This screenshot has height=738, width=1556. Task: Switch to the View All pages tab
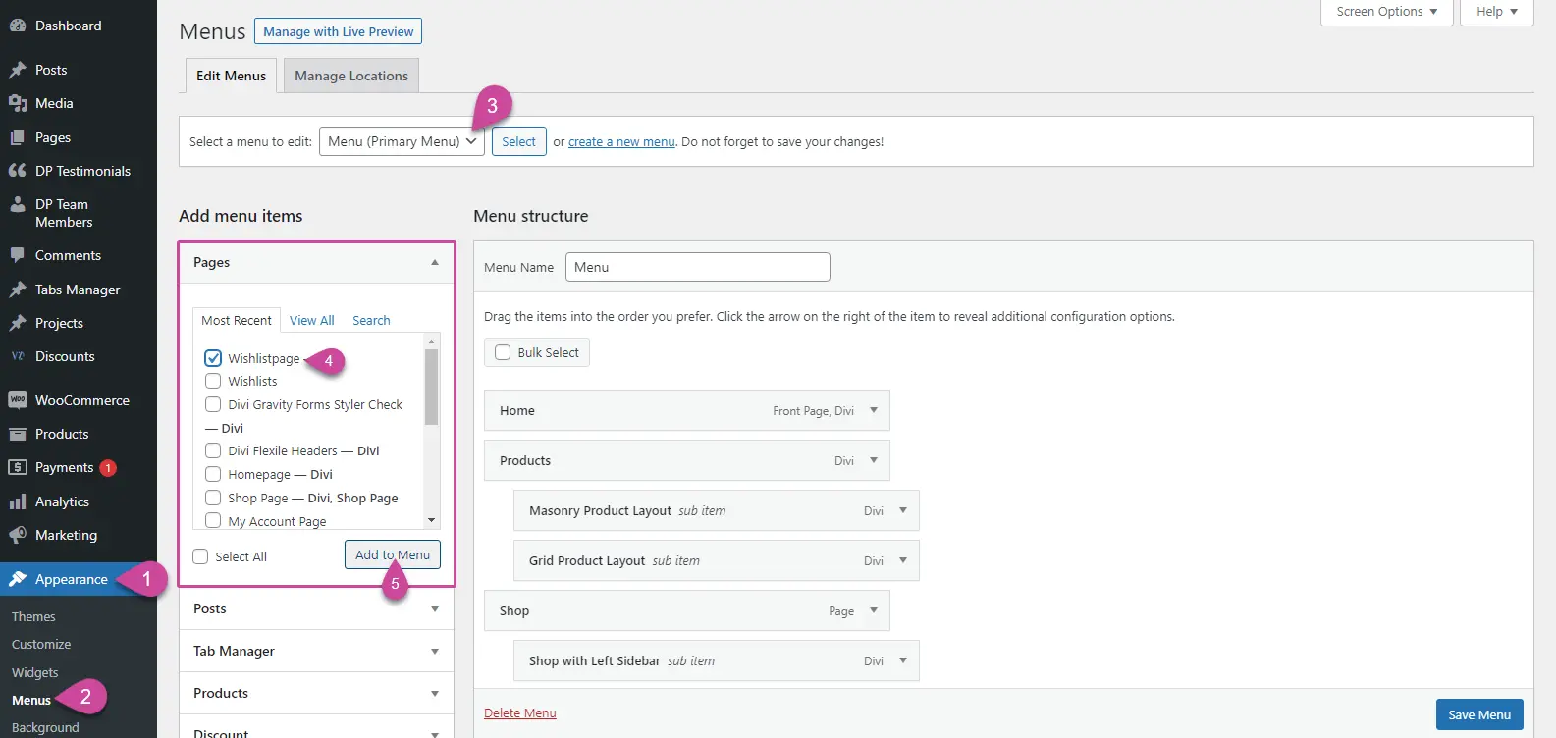(x=312, y=320)
